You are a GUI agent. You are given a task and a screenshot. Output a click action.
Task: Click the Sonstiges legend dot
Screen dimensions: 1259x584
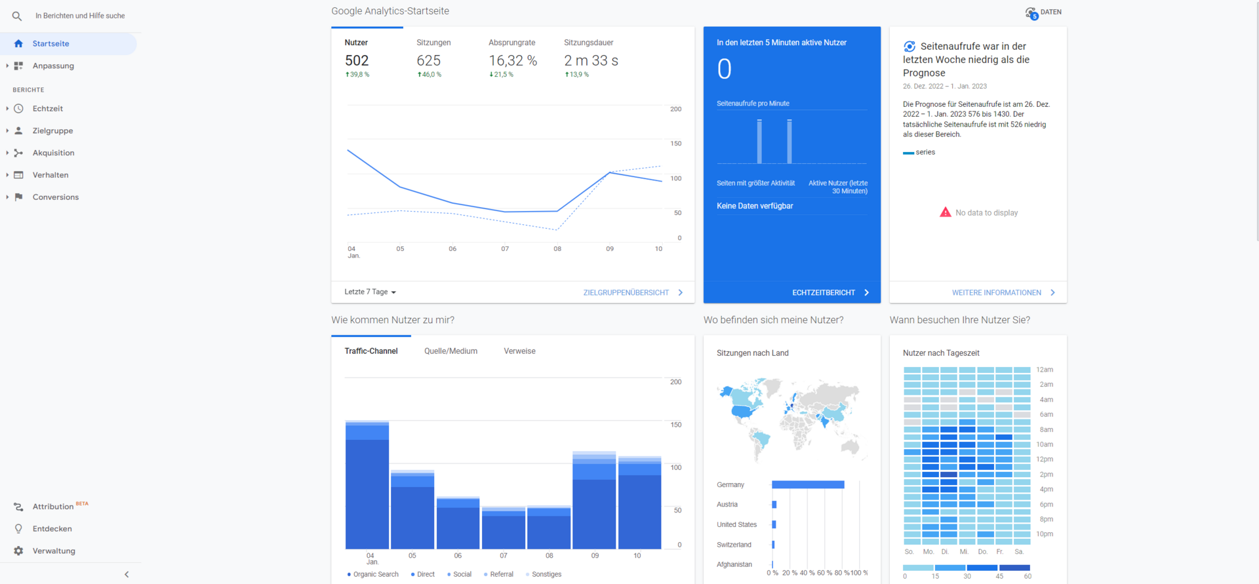(x=528, y=575)
